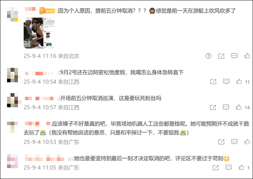Like the comment with 14 likes
The height and width of the screenshot is (179, 253).
(239, 107)
